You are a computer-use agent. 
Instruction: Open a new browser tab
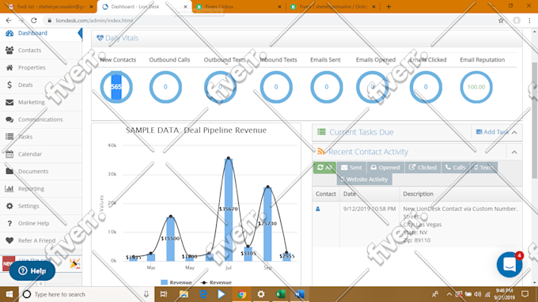click(388, 7)
